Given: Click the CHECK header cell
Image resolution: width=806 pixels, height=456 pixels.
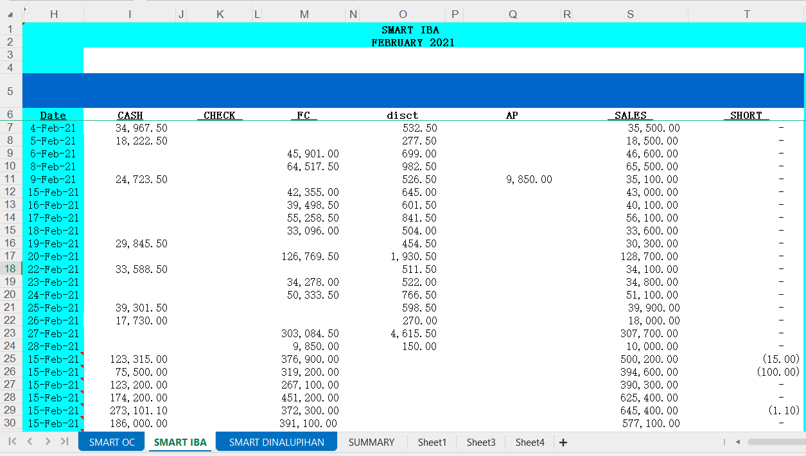Looking at the screenshot, I should tap(220, 115).
